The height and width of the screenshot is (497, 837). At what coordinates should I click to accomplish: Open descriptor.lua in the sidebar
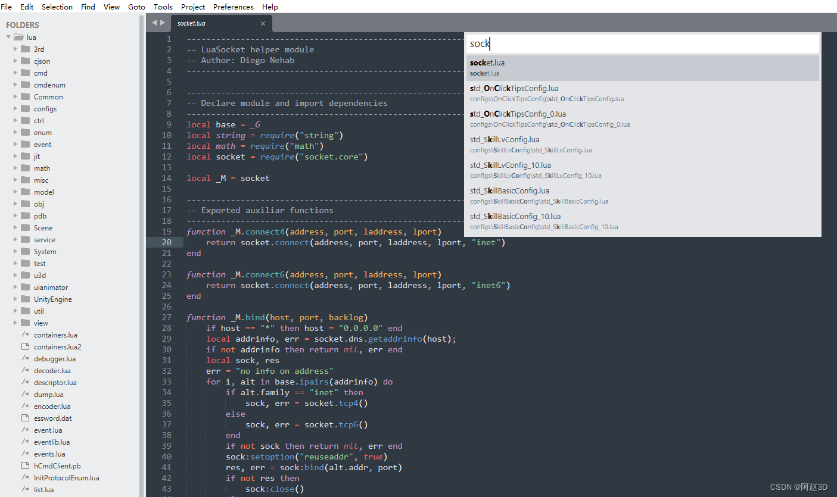click(55, 382)
